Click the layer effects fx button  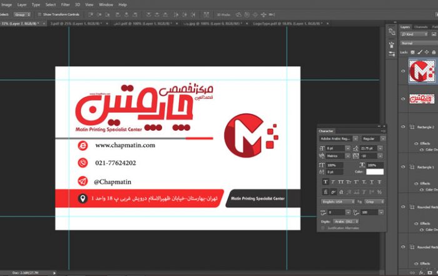[x=421, y=273]
